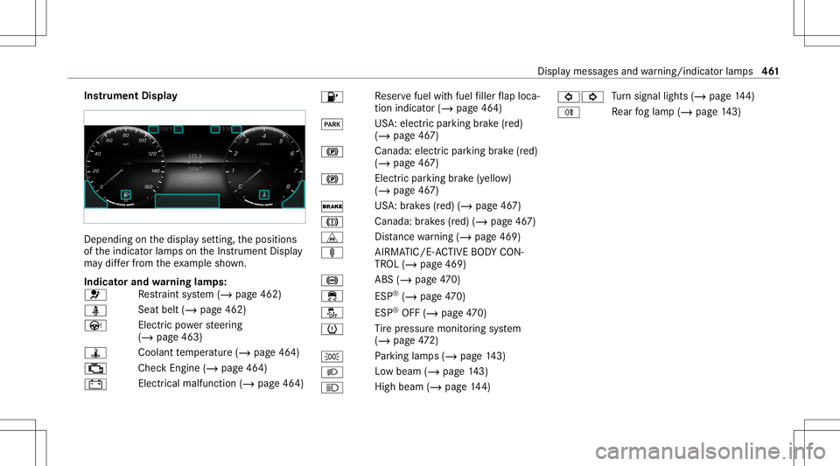Click the Tire pressure monitoring icon
This screenshot has width=840, height=466.
tap(332, 329)
